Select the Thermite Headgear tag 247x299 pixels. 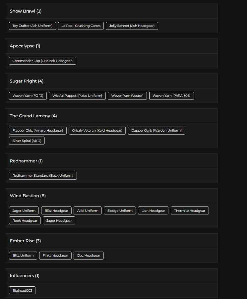(x=190, y=210)
